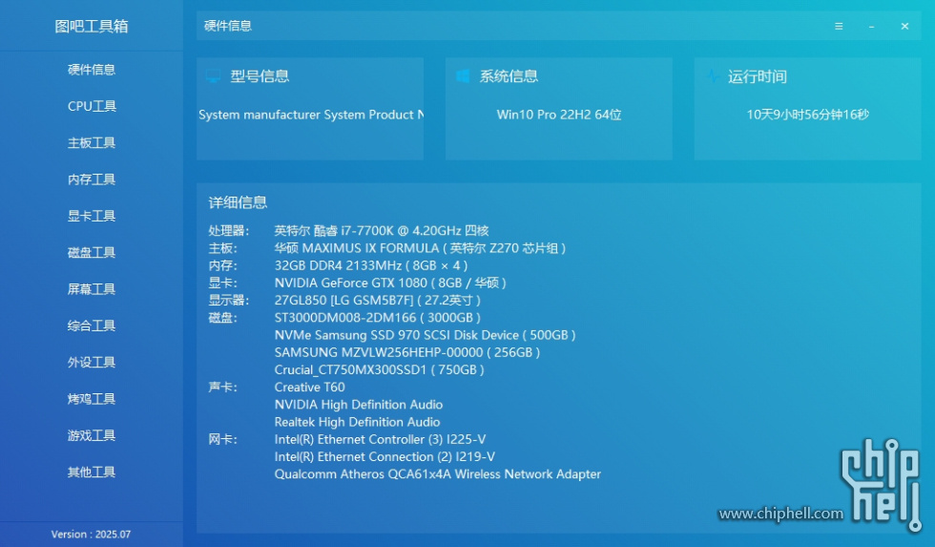Click the Intel Ethernet Connection I219-V line
Image resolution: width=935 pixels, height=547 pixels.
point(384,457)
